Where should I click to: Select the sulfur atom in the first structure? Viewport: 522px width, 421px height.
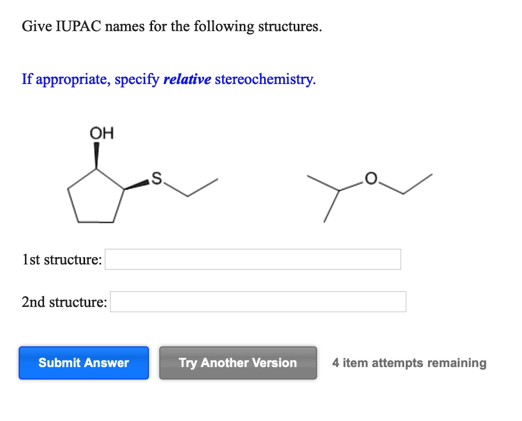(x=157, y=178)
